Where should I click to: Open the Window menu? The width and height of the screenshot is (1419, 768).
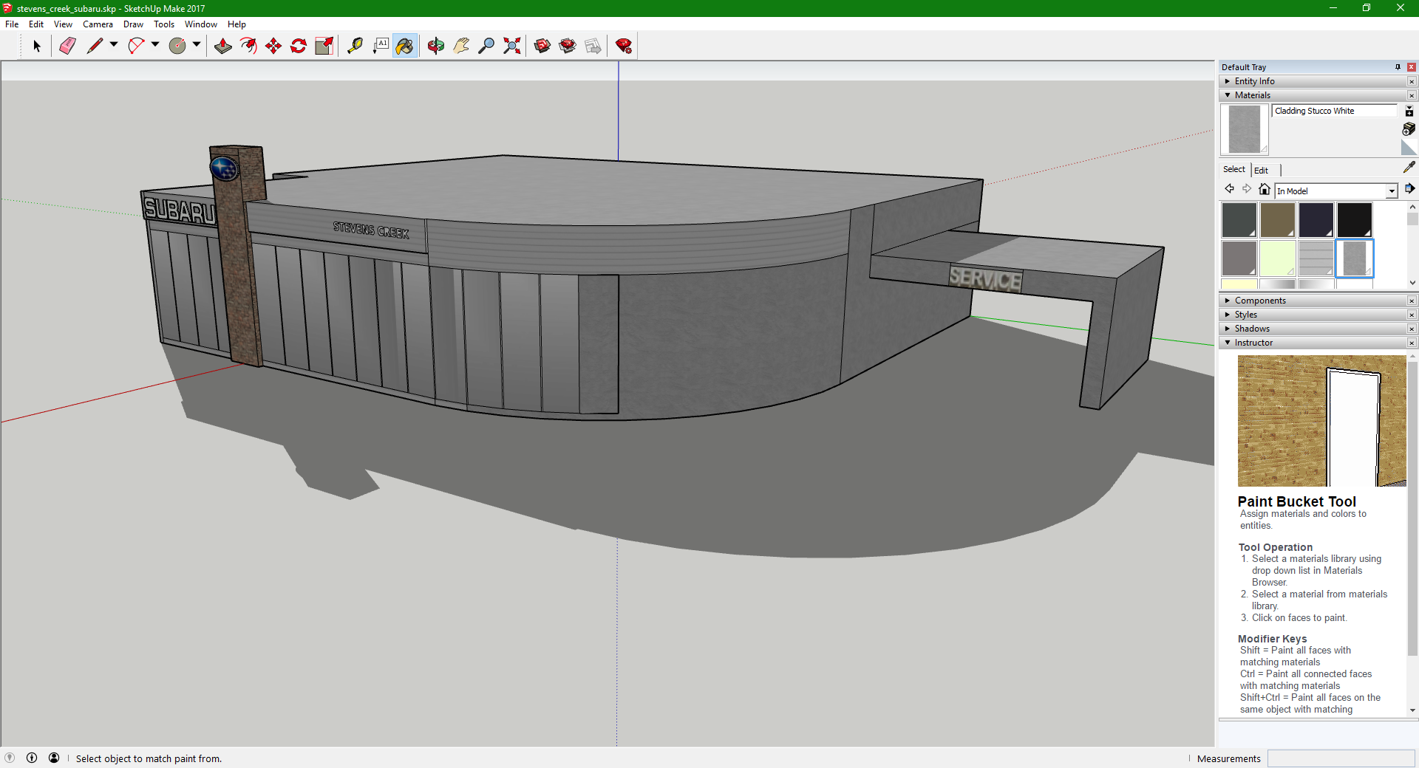(x=200, y=24)
